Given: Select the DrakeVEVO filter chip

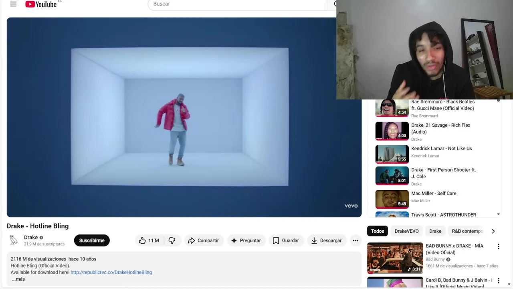Looking at the screenshot, I should [406, 231].
